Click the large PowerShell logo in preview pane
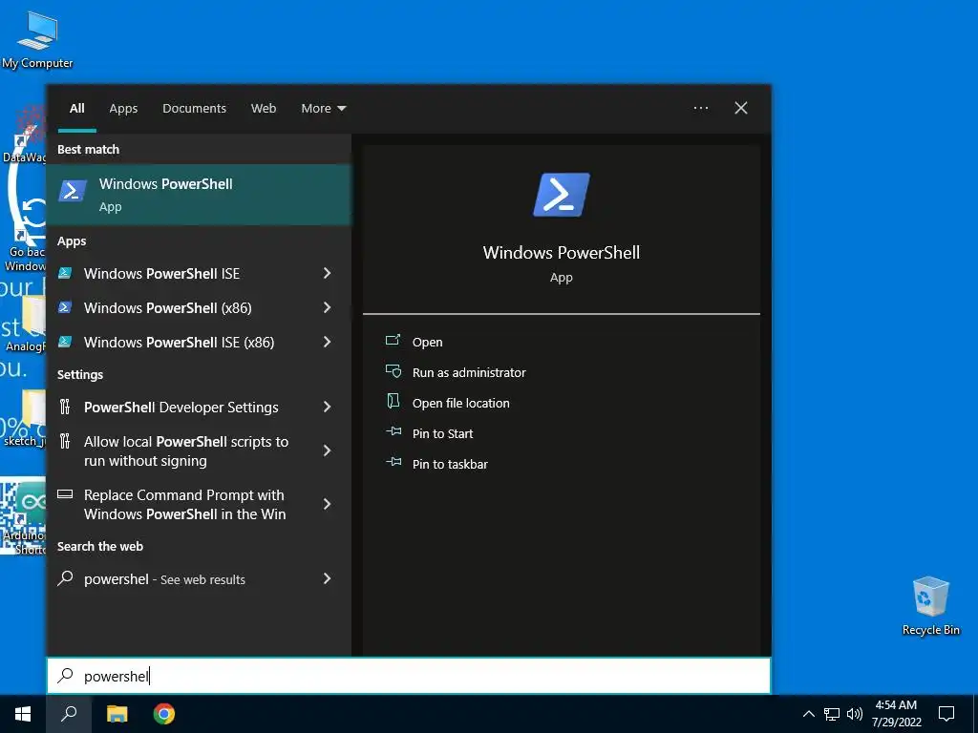The height and width of the screenshot is (733, 978). (x=561, y=195)
